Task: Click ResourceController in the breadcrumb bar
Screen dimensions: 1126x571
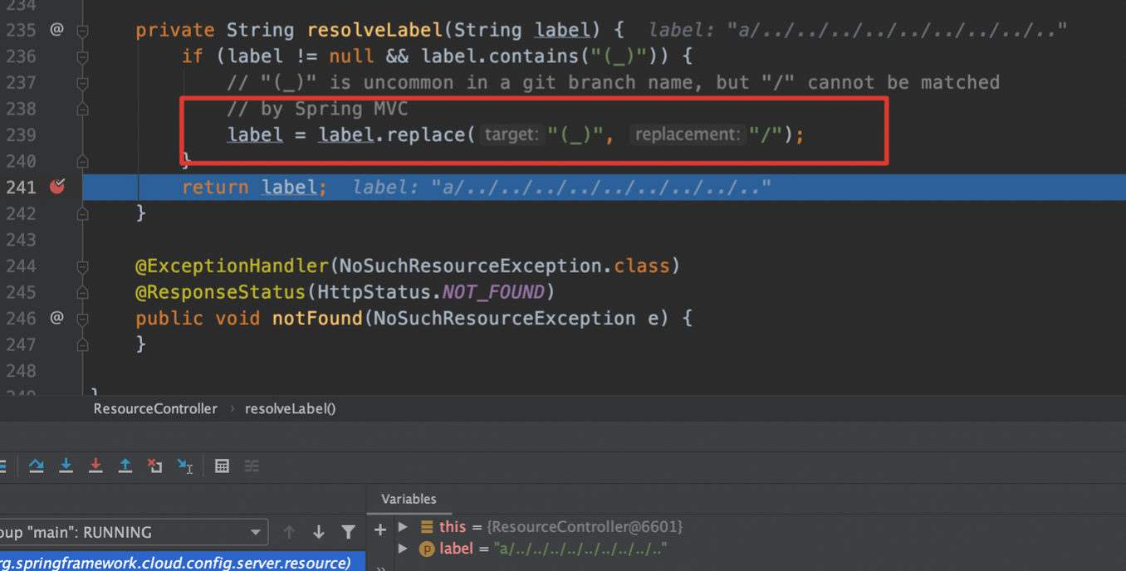Action: click(155, 408)
